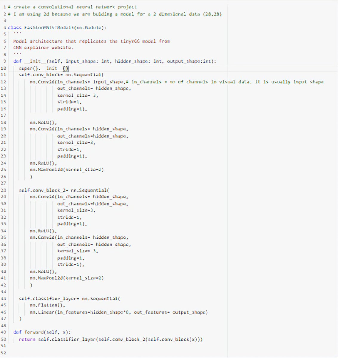This screenshot has width=338, height=358.
Task: Click line number 48 in the gutter
Action: [4, 325]
